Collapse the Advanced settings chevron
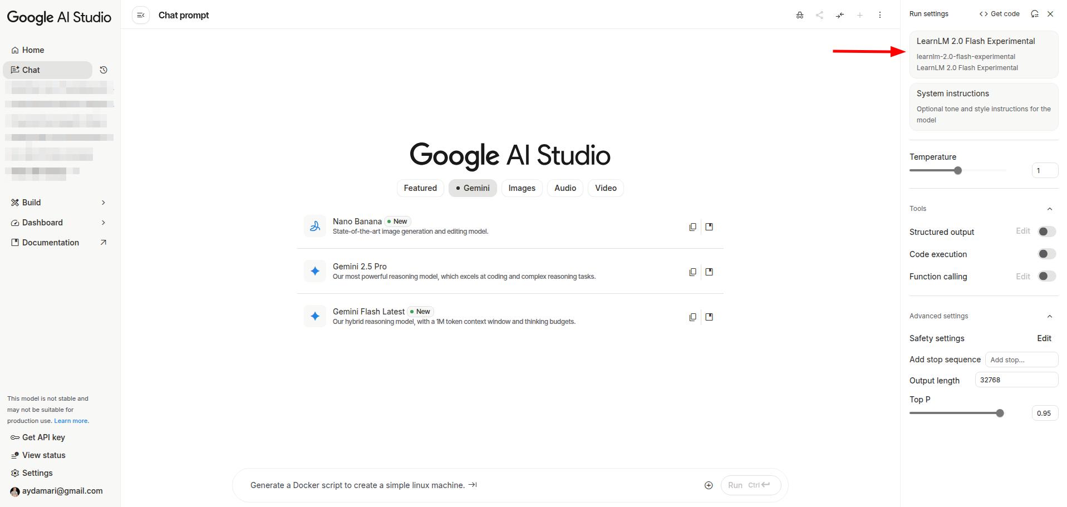This screenshot has height=507, width=1067. click(1050, 316)
